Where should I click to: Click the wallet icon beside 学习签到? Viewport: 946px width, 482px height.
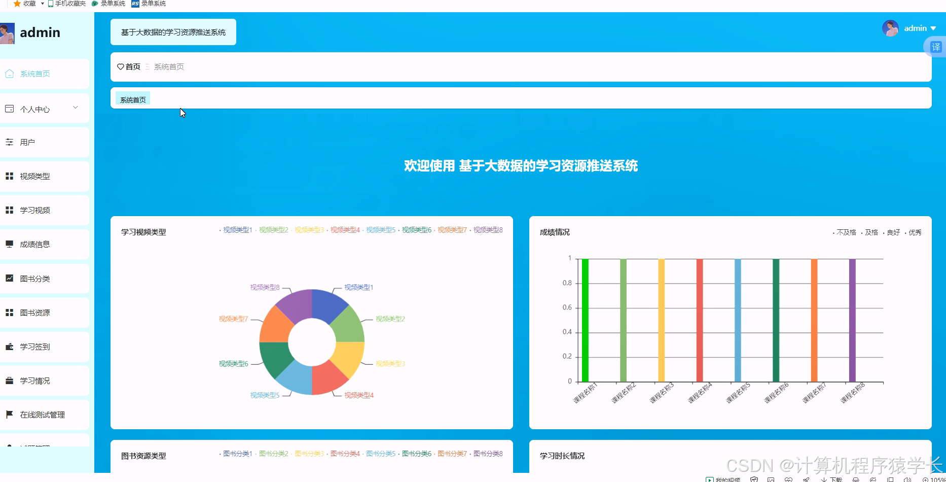point(9,347)
